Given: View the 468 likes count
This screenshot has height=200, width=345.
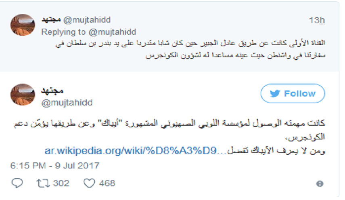Looking at the screenshot, I should [107, 183].
